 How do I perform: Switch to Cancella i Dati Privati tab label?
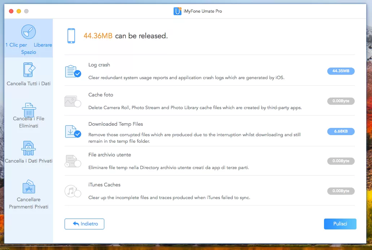29,161
